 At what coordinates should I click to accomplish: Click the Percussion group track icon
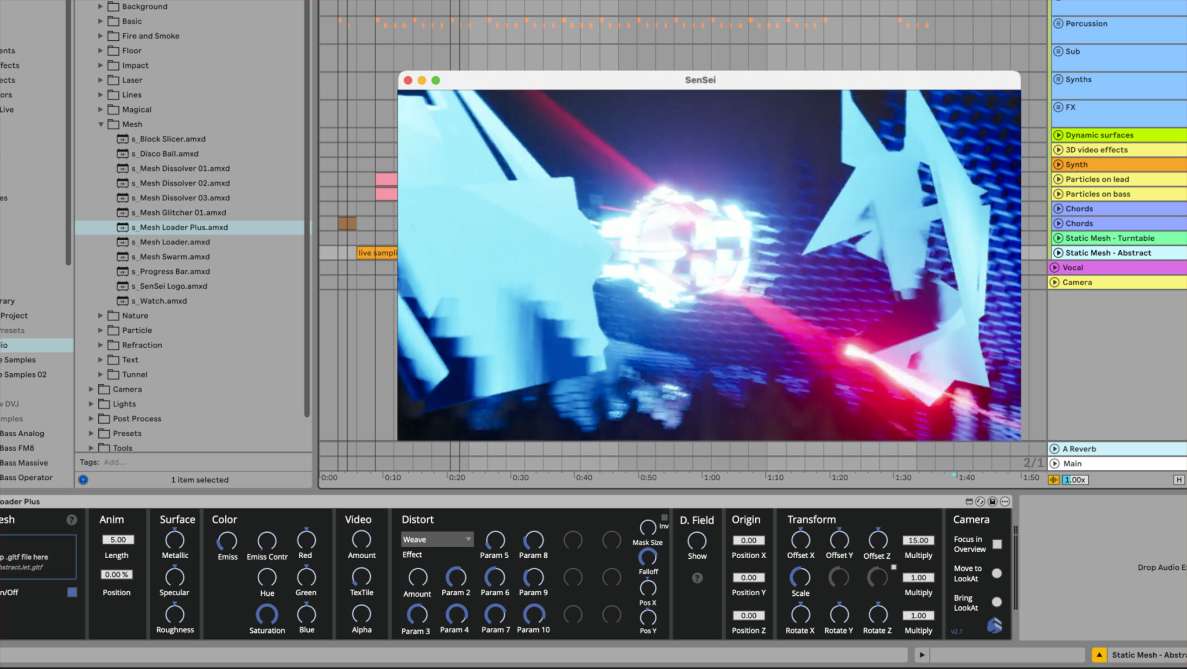1058,23
